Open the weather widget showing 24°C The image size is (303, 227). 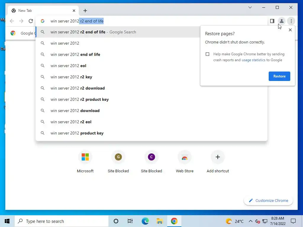pyautogui.click(x=234, y=221)
